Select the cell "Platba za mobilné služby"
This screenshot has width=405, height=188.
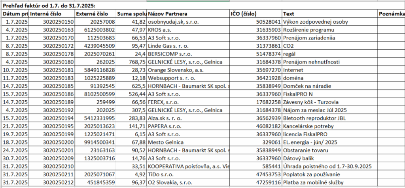click(x=330, y=182)
